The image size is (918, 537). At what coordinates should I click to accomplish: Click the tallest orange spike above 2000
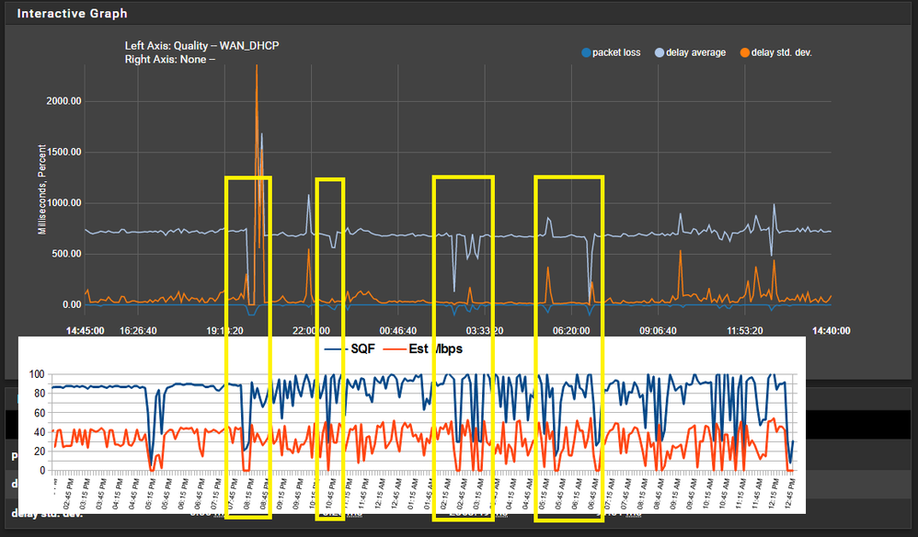[257, 69]
